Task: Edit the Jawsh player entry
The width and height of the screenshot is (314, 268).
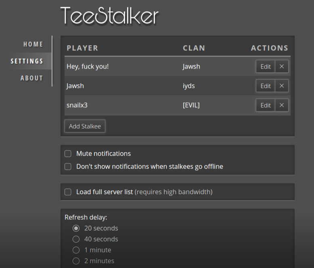Action: pos(266,86)
